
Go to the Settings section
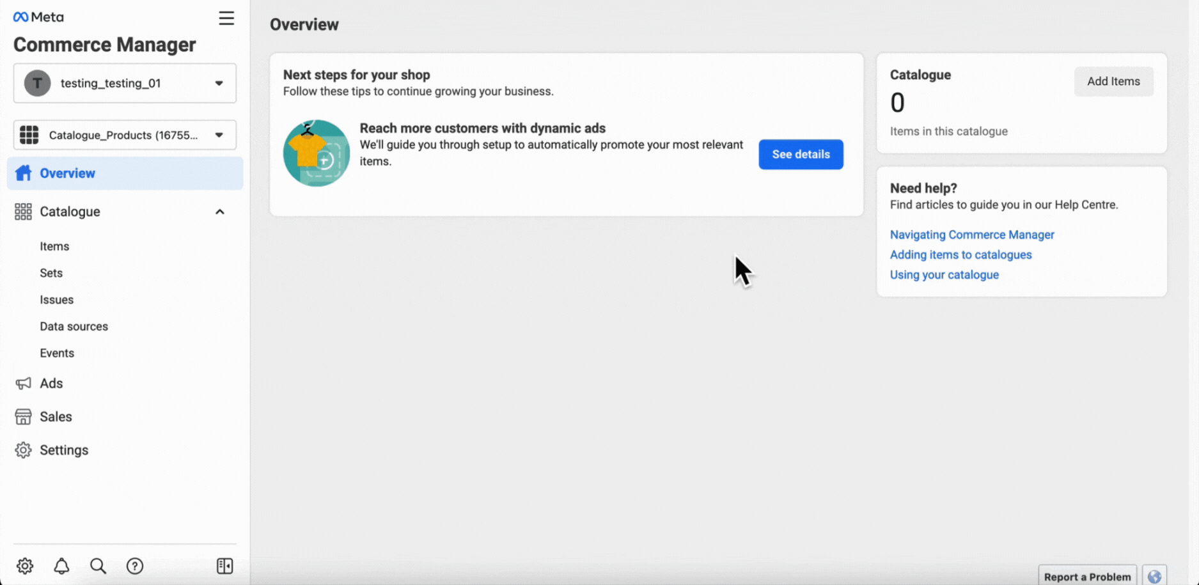tap(64, 450)
